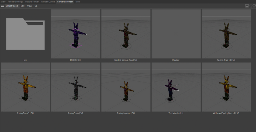This screenshot has height=132, width=256.
Task: Open the Picture Viewer tab
Action: click(32, 2)
